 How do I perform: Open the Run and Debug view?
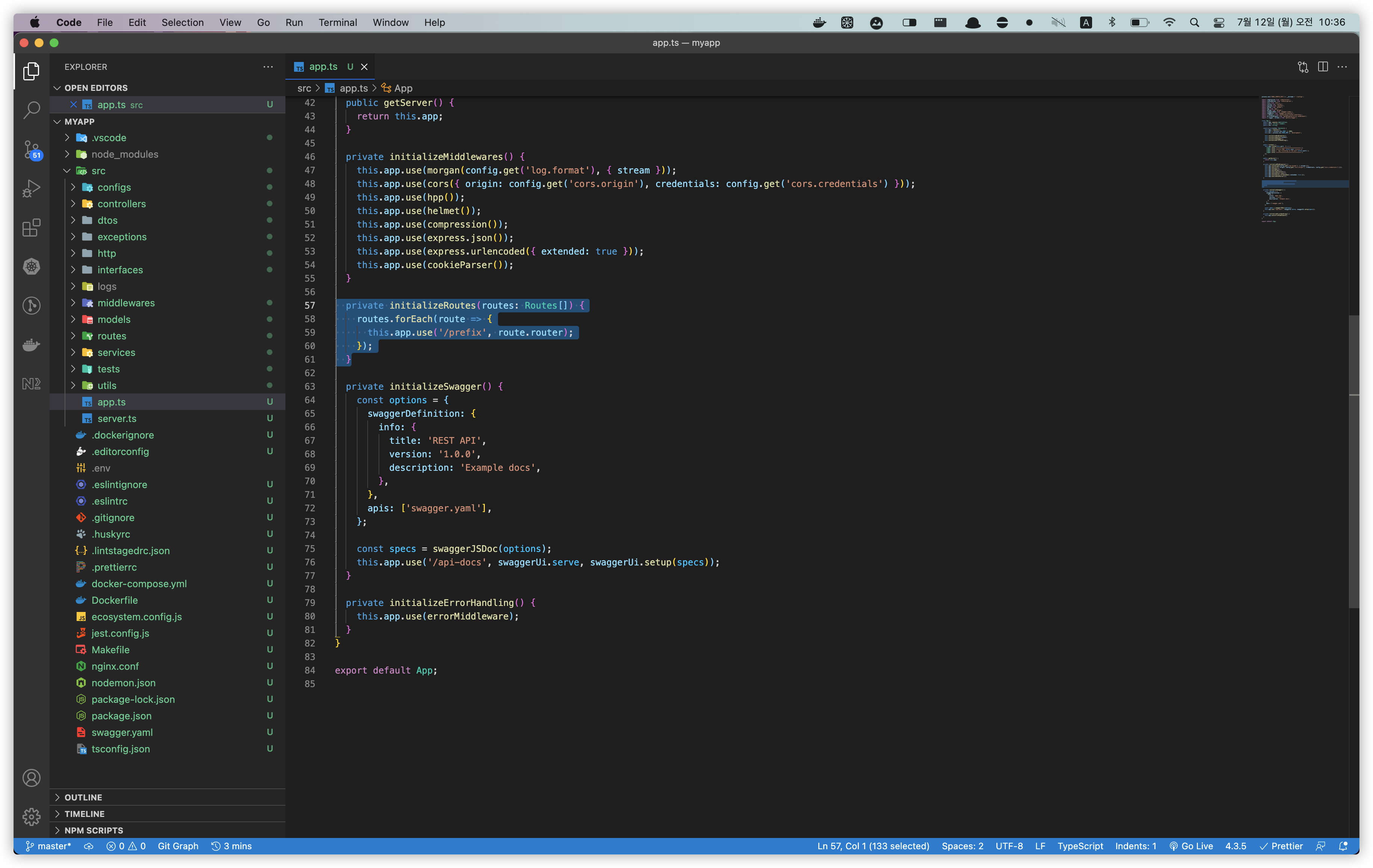32,188
